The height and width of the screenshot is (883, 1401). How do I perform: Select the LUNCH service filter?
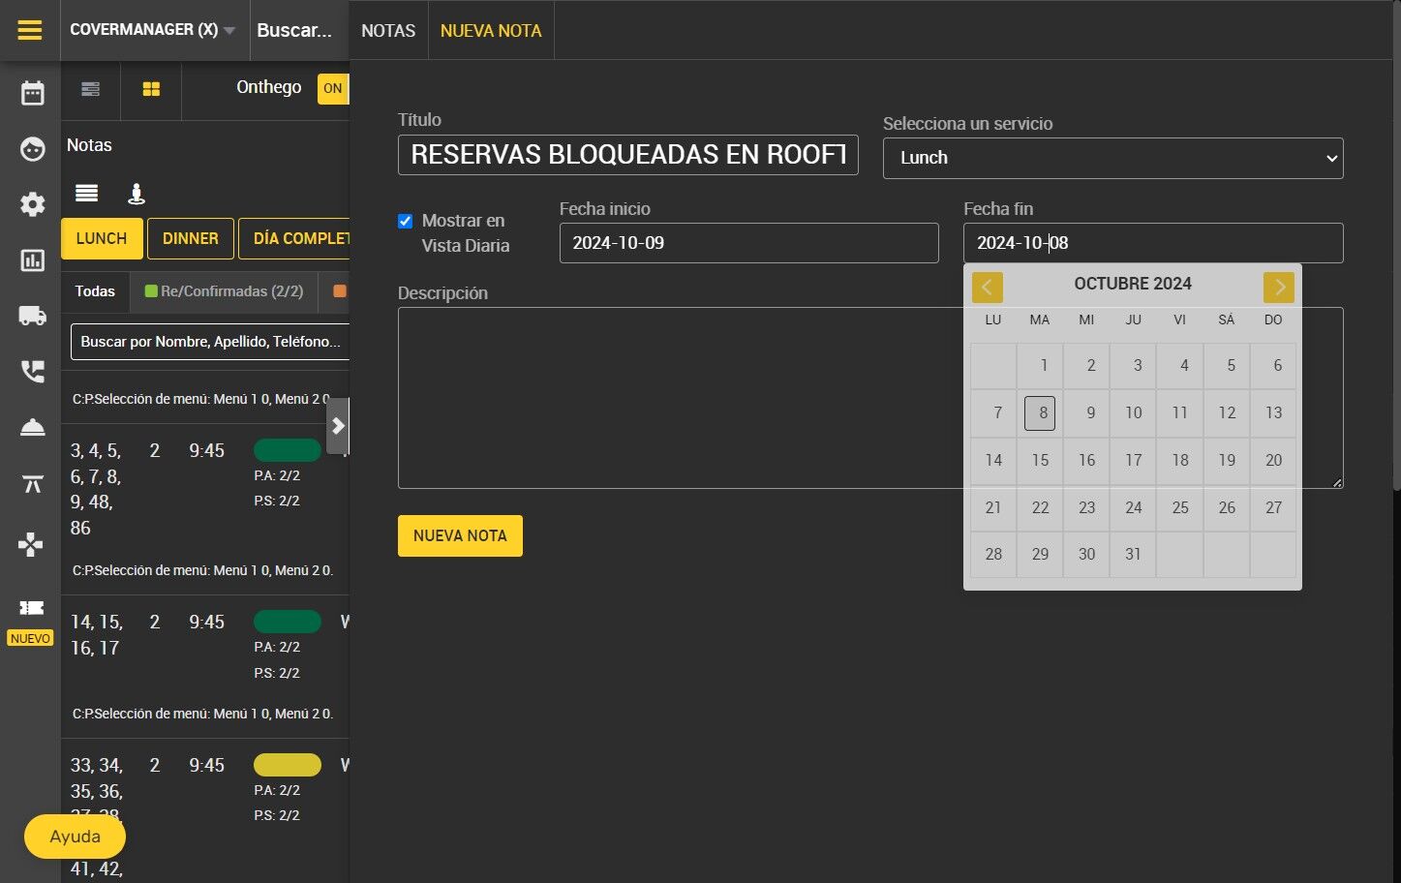[x=102, y=238]
